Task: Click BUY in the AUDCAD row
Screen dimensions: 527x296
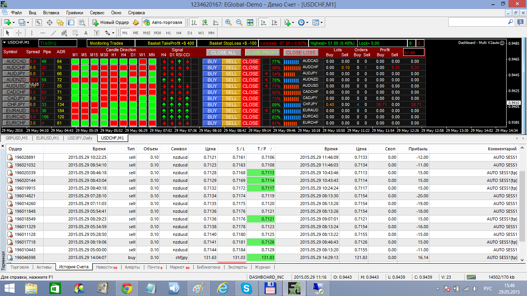Action: pyautogui.click(x=212, y=61)
